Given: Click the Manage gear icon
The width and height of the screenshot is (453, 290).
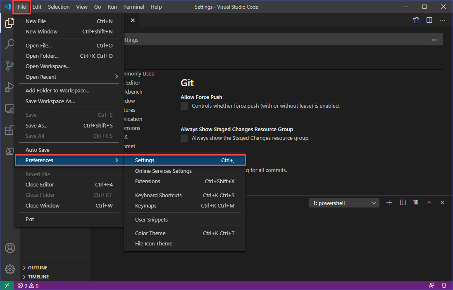Looking at the screenshot, I should pyautogui.click(x=10, y=269).
